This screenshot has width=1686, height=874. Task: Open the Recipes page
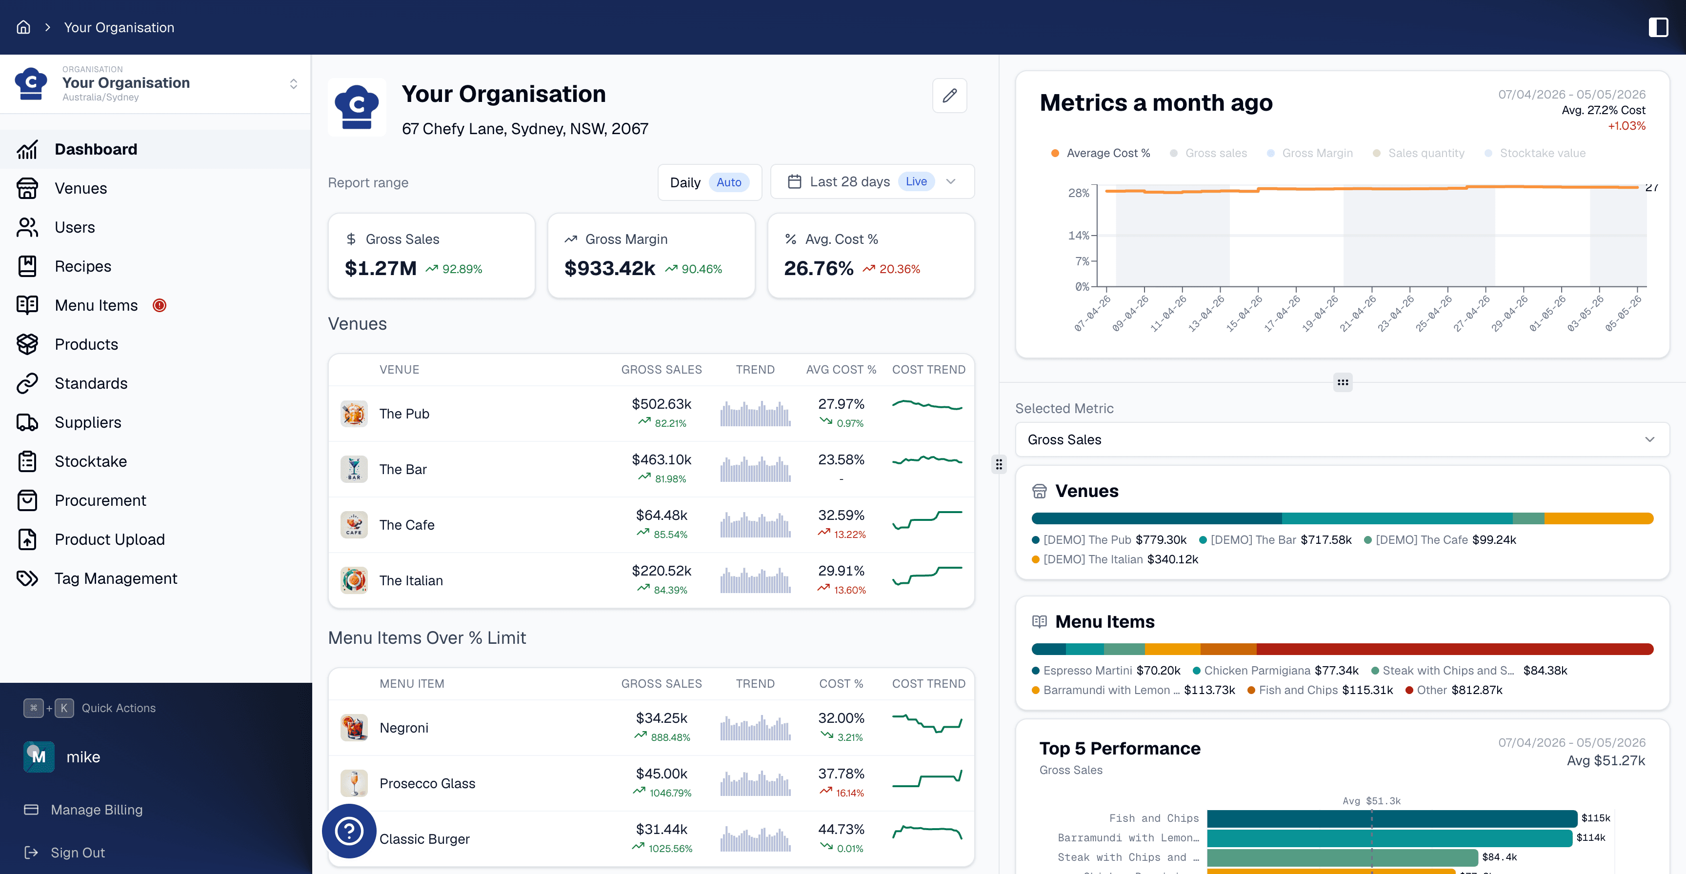point(155,266)
